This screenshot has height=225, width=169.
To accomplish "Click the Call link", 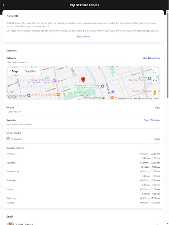I will (158, 108).
